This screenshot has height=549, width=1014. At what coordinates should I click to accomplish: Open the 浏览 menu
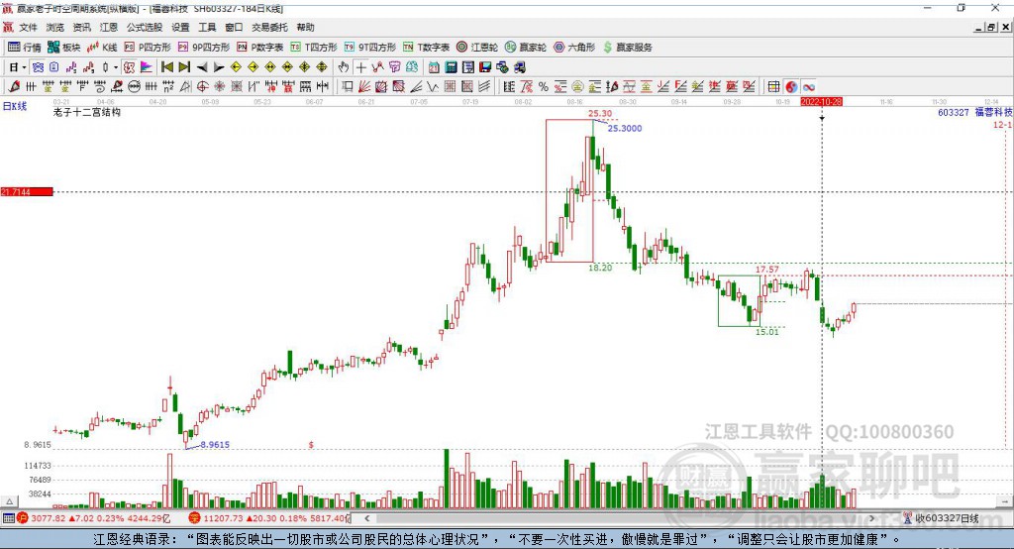[x=55, y=27]
